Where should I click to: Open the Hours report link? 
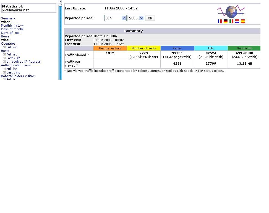click(x=5, y=36)
